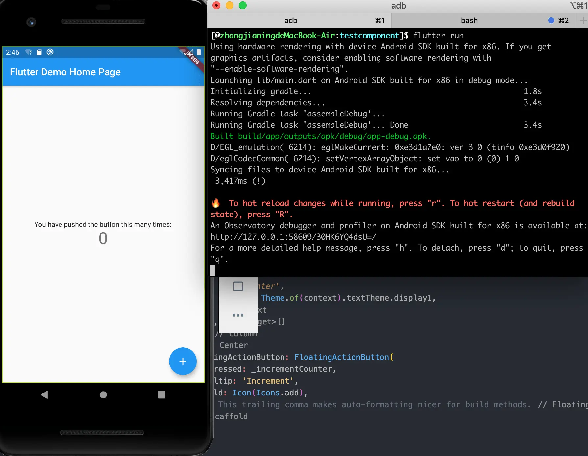
Task: Tick the empty checkbox in the editor popup
Action: 238,286
